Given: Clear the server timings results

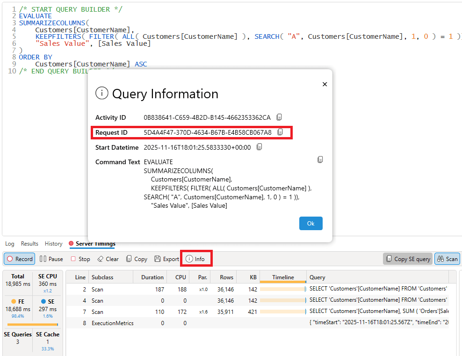Looking at the screenshot, I should click(x=108, y=259).
